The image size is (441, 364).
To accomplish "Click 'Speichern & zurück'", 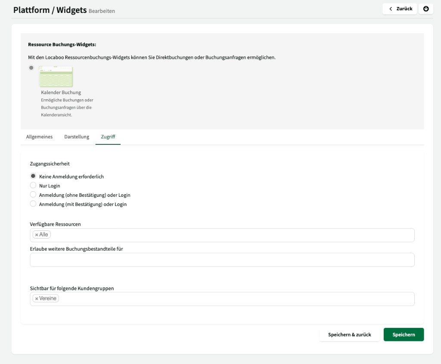I will click(x=349, y=334).
